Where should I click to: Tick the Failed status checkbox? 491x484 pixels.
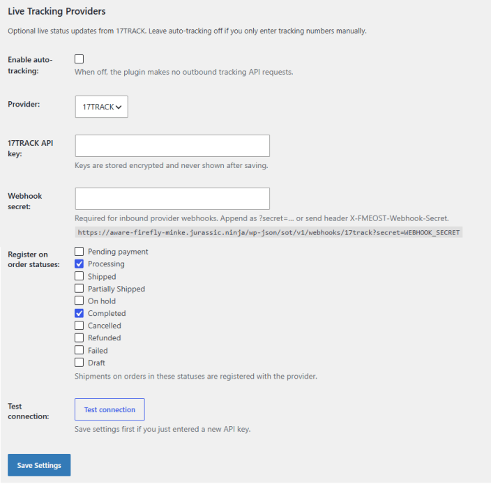coord(80,350)
